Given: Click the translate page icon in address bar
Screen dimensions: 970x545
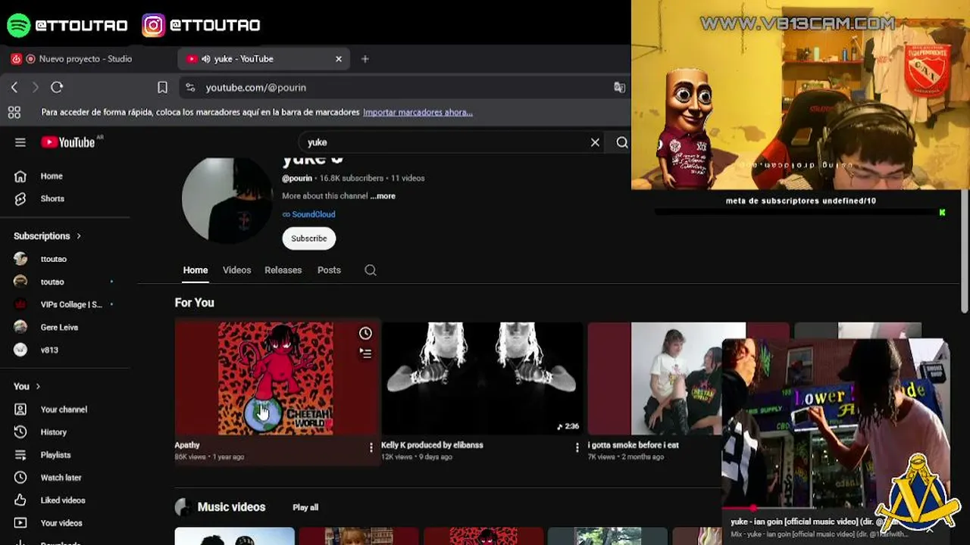Looking at the screenshot, I should [x=619, y=88].
